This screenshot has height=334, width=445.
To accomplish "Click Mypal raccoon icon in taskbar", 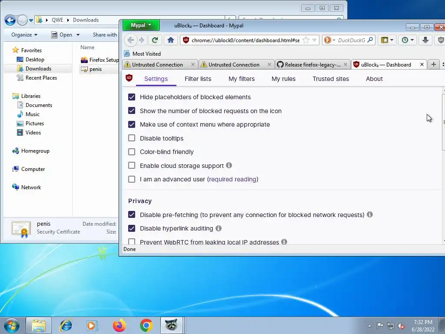I will [172, 325].
